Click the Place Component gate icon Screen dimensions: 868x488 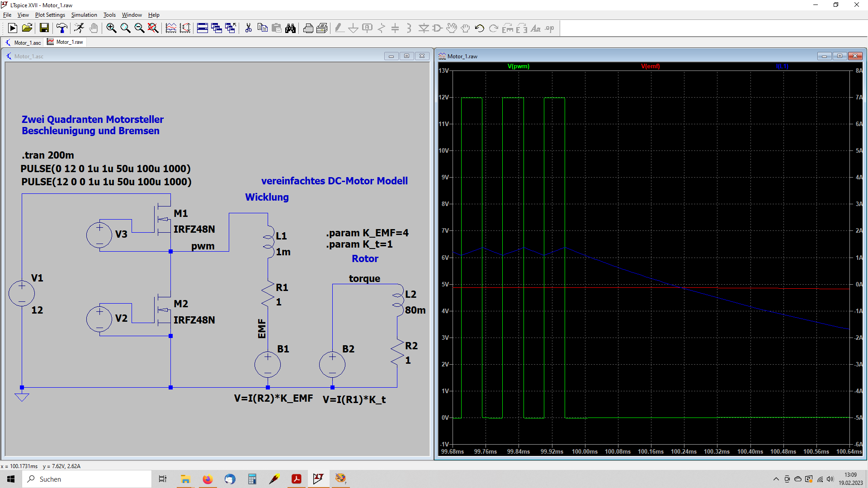438,28
